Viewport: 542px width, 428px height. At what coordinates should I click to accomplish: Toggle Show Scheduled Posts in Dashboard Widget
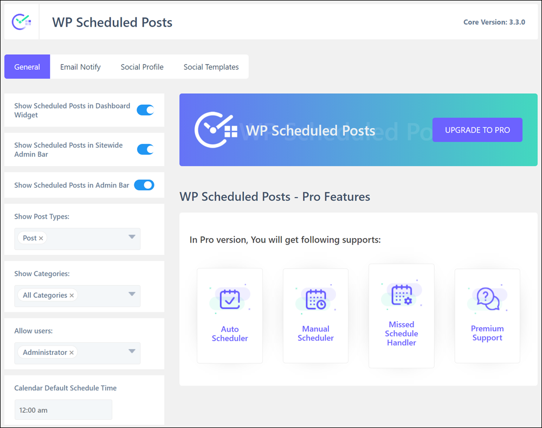pyautogui.click(x=145, y=110)
